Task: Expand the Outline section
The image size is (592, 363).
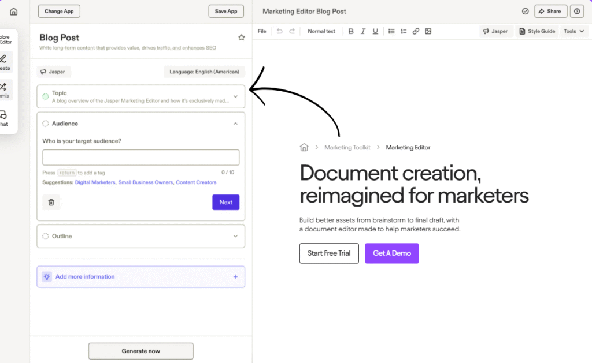Action: 141,237
